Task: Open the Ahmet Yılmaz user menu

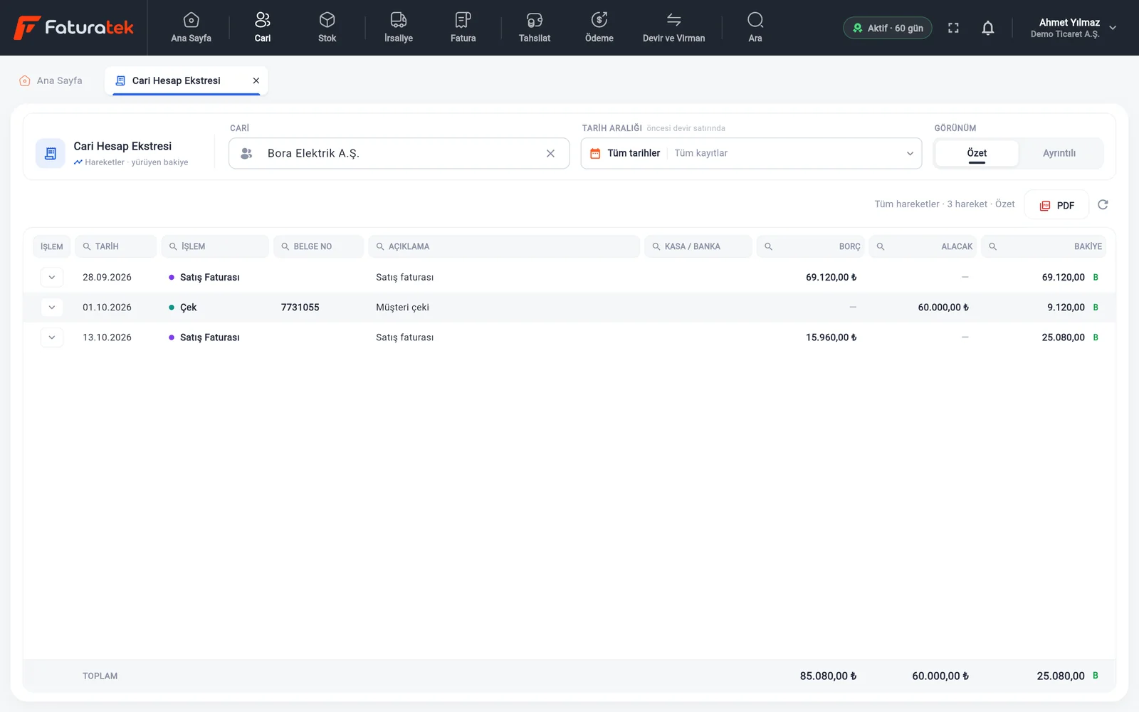Action: click(x=1073, y=28)
